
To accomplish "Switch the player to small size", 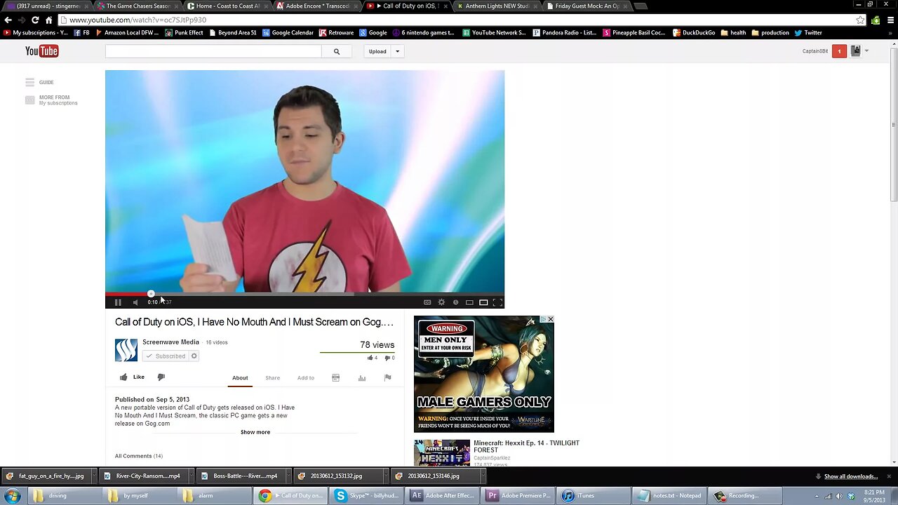I will 469,302.
